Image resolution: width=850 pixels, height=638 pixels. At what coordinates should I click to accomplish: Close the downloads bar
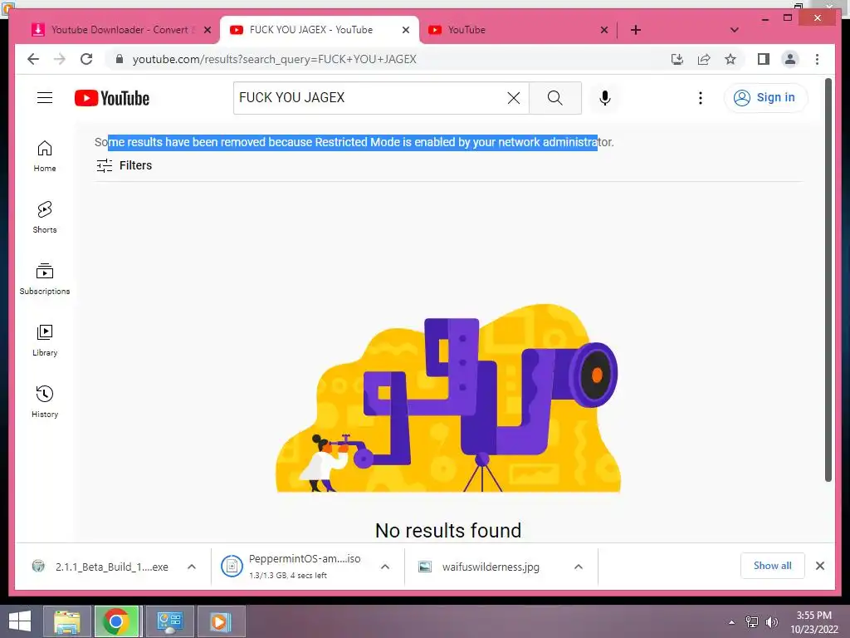(x=819, y=566)
